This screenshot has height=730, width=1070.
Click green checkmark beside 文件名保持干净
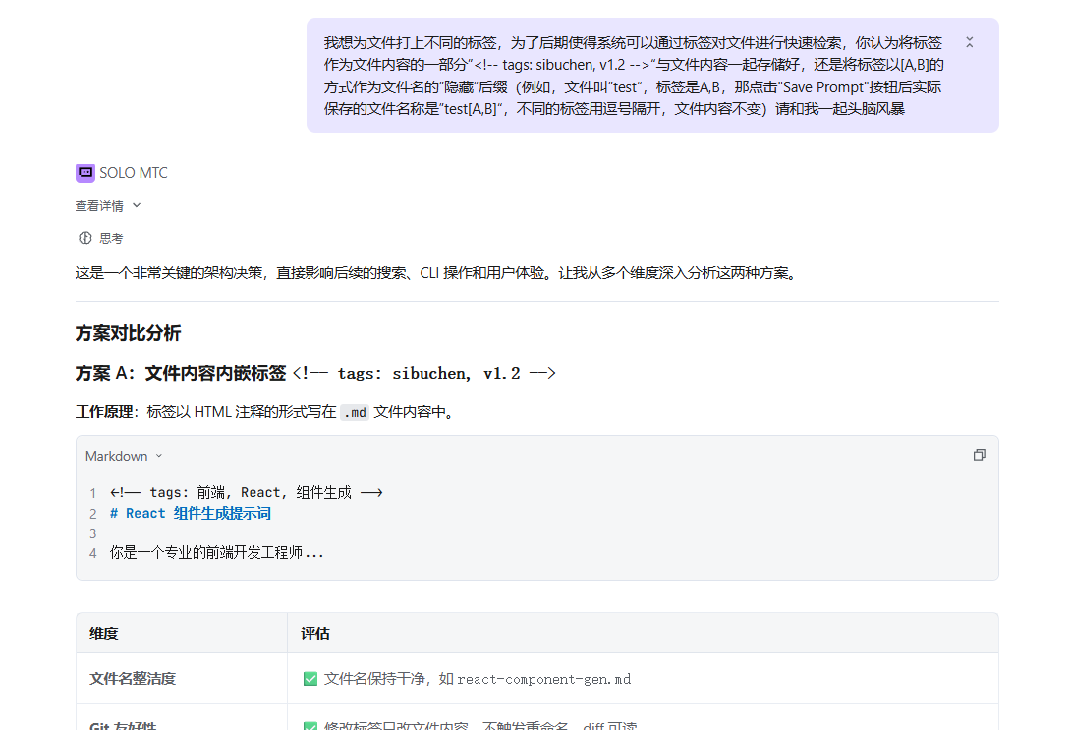pyautogui.click(x=310, y=678)
